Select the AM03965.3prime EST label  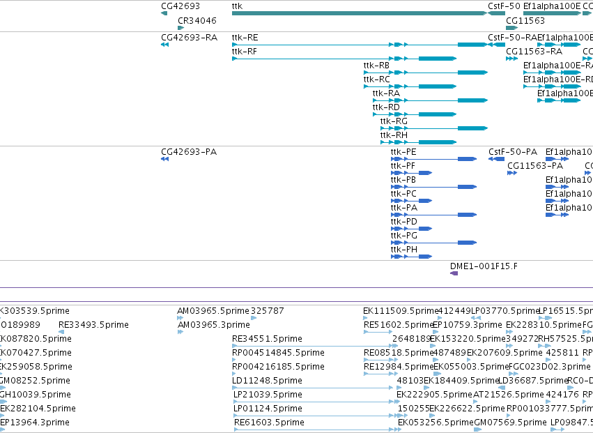click(214, 325)
